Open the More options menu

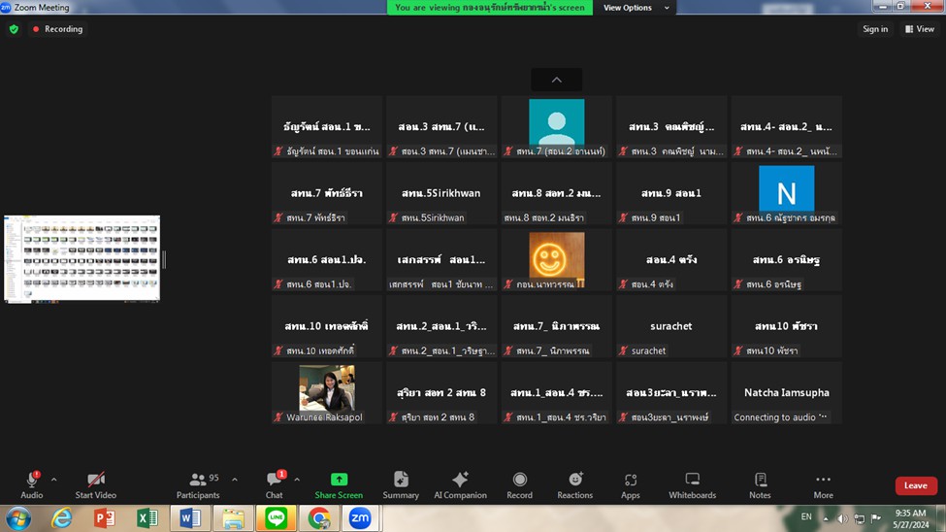tap(823, 484)
